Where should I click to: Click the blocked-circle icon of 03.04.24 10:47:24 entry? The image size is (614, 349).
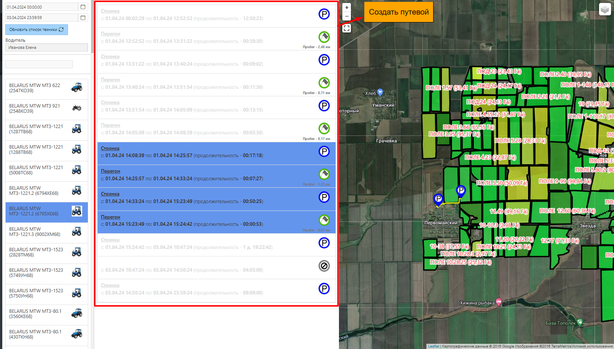tap(324, 266)
